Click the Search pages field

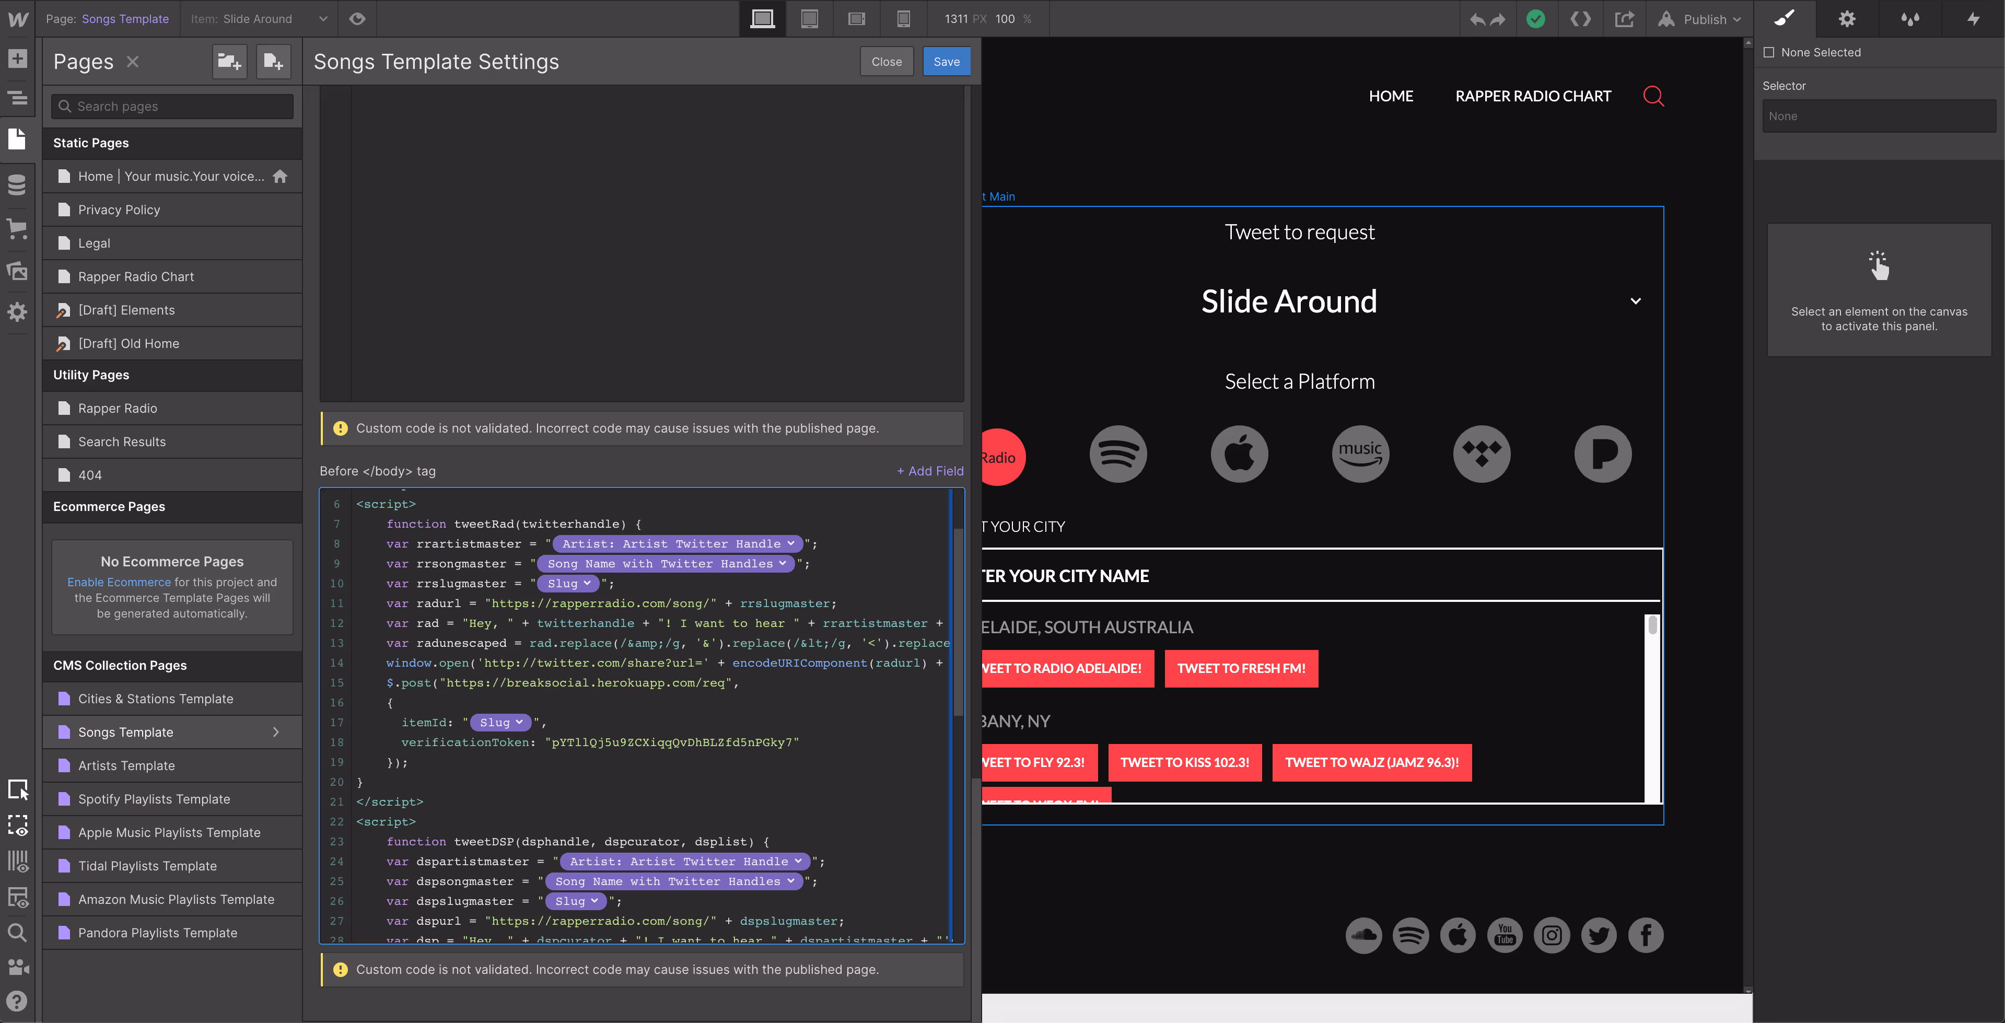(x=173, y=106)
